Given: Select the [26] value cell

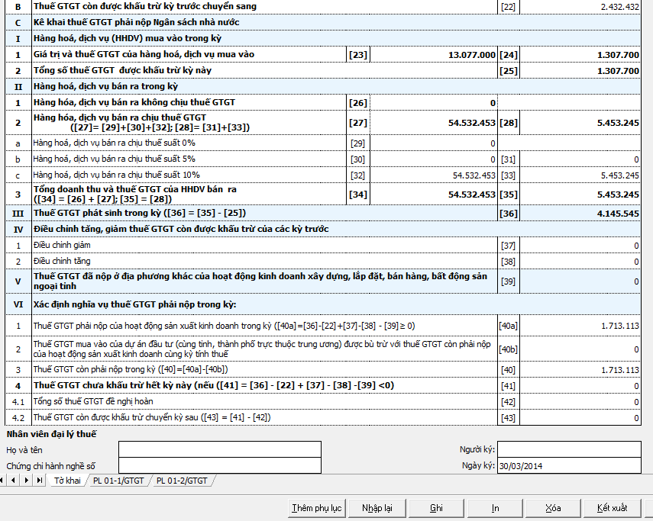Looking at the screenshot, I should tap(434, 103).
